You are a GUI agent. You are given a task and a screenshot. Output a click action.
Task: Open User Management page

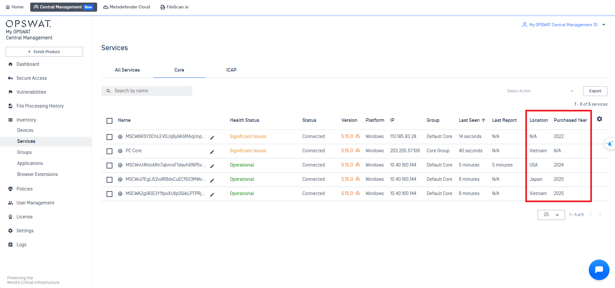35,203
